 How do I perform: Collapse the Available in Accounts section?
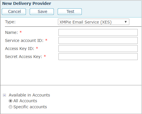(4, 95)
